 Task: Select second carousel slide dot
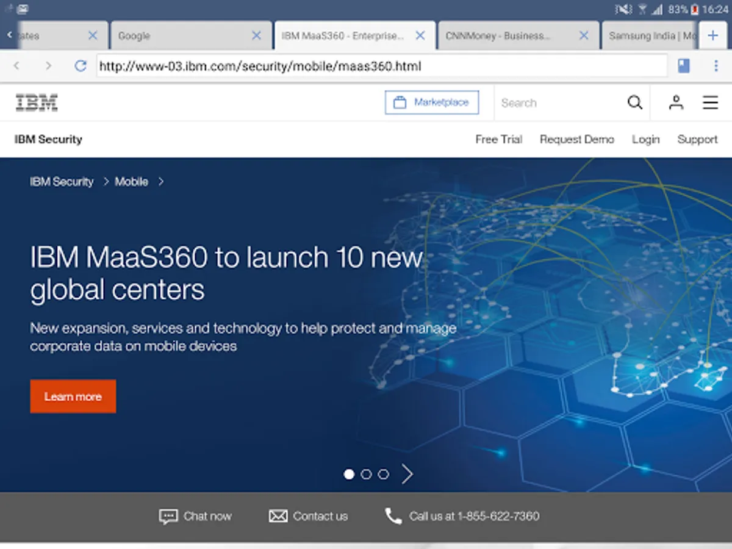coord(366,474)
